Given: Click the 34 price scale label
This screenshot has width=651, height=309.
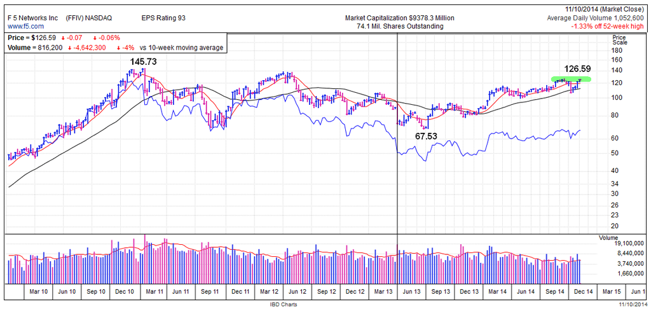Looking at the screenshot, I should point(616,184).
